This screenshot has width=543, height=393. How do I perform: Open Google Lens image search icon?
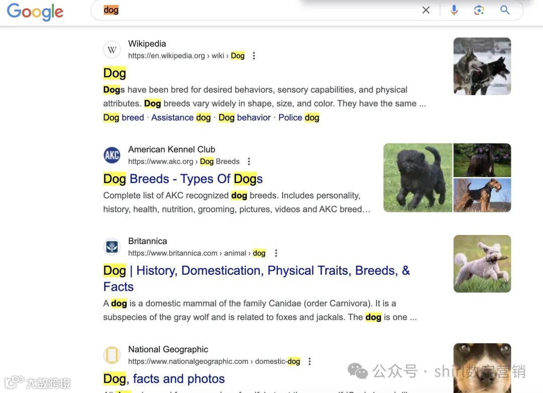(479, 10)
